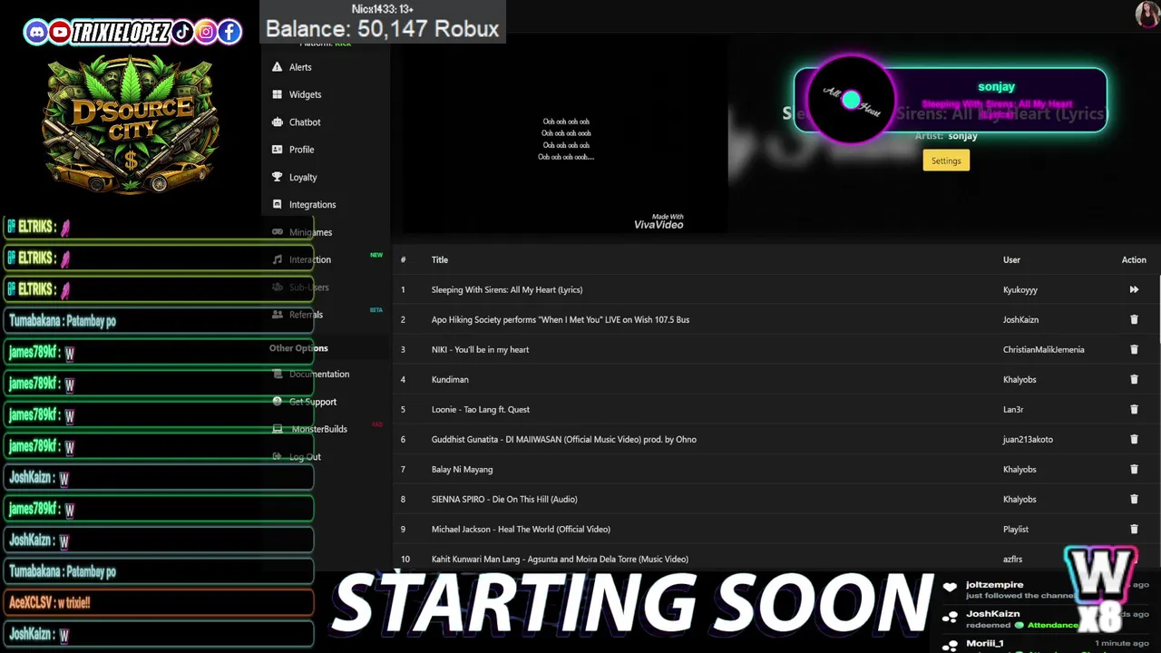
Task: Click the Chatbot robot icon in the sidebar
Action: click(278, 122)
